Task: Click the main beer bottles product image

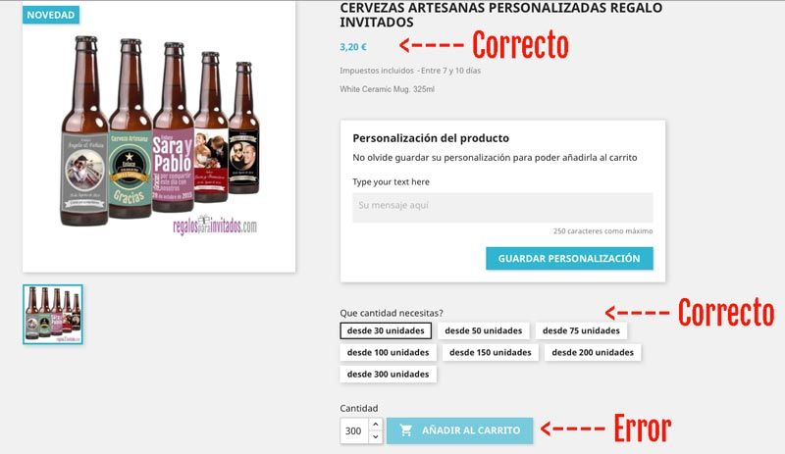Action: (159, 136)
